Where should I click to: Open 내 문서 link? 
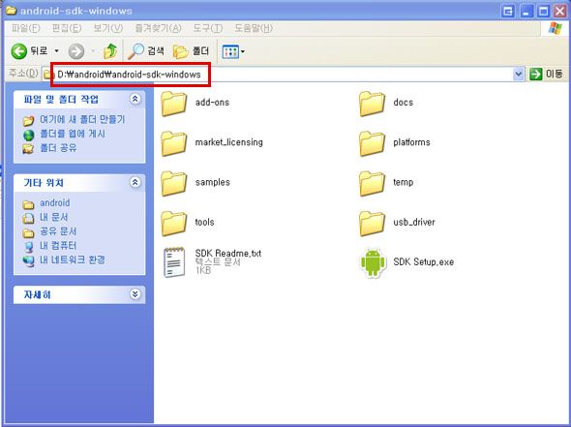point(54,217)
